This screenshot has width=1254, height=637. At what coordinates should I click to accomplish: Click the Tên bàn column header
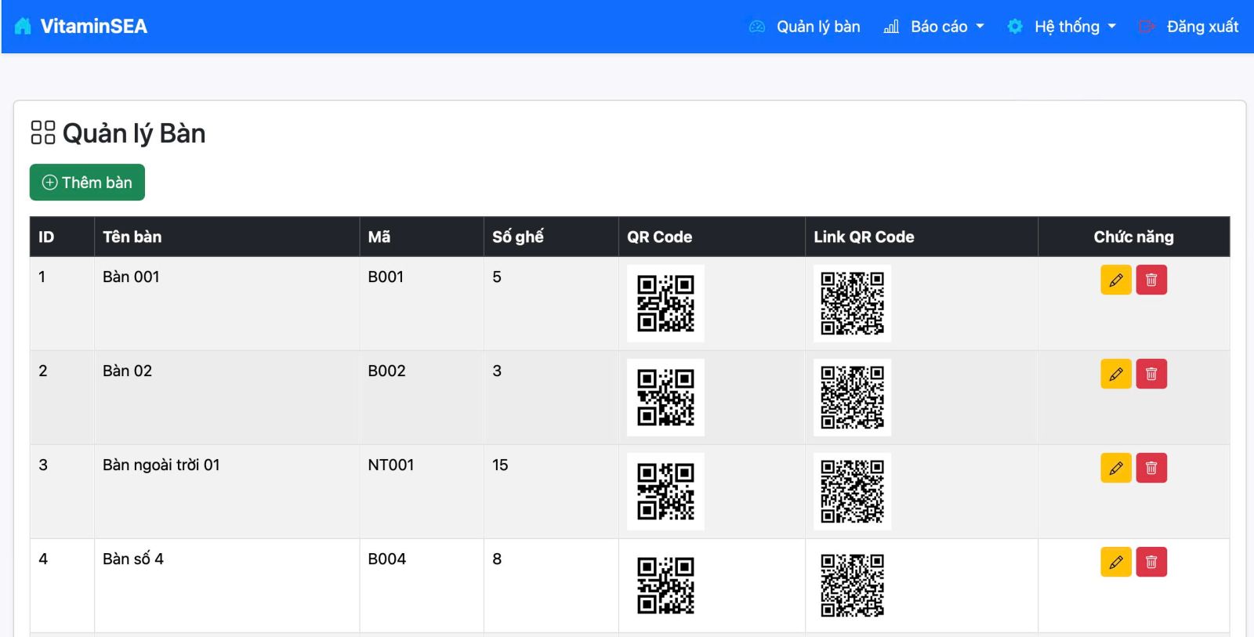[x=132, y=237]
